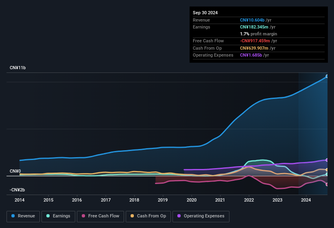Select the 2014 label on the x-axis
The width and height of the screenshot is (334, 228).
pos(20,200)
